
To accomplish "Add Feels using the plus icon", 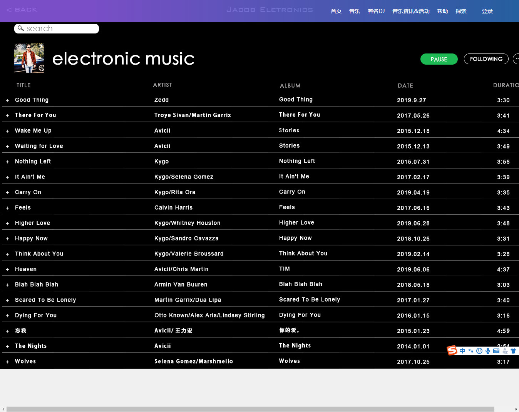I will (x=7, y=208).
